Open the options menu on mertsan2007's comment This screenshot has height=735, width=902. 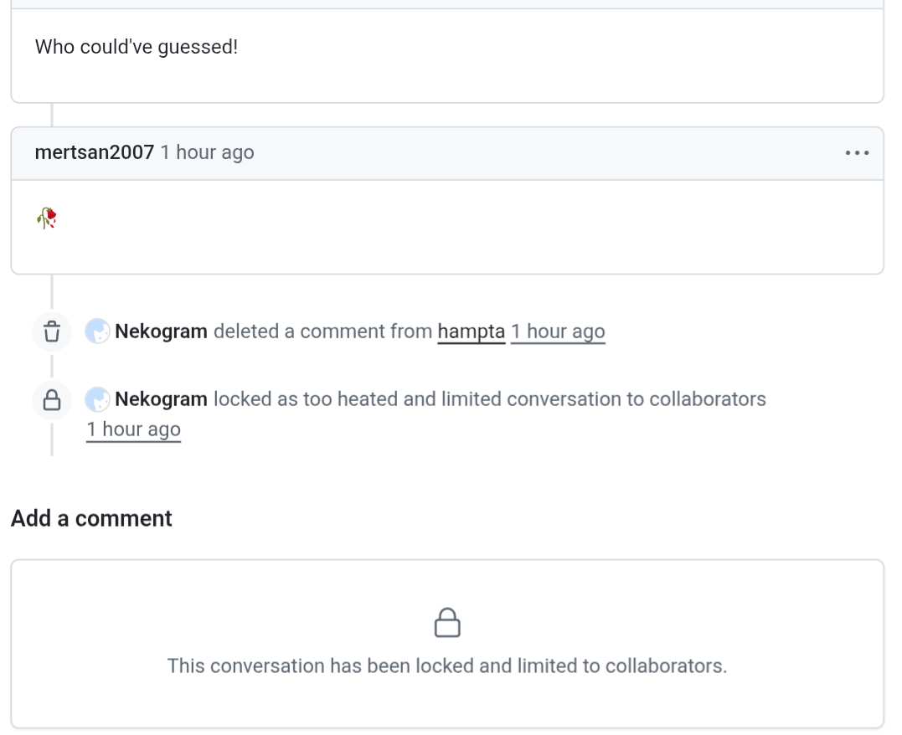tap(857, 153)
